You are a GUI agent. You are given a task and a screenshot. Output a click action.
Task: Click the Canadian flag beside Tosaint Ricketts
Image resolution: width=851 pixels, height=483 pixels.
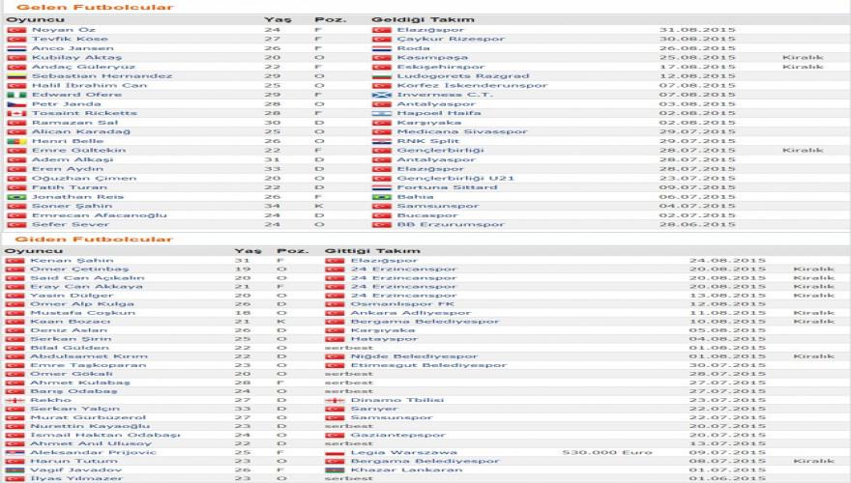(x=15, y=113)
